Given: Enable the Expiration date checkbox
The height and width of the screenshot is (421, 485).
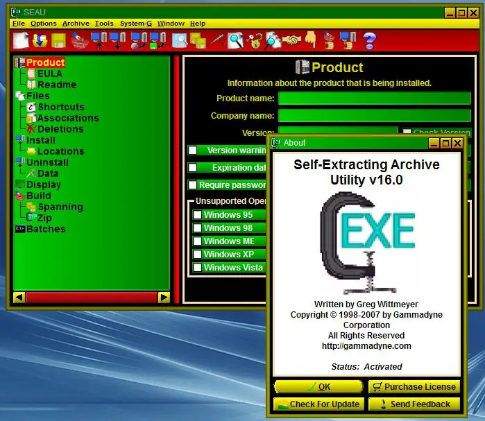Looking at the screenshot, I should pos(193,168).
